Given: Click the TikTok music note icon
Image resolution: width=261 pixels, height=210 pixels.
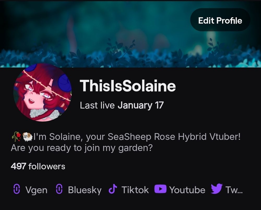Looking at the screenshot, I should [x=113, y=189].
